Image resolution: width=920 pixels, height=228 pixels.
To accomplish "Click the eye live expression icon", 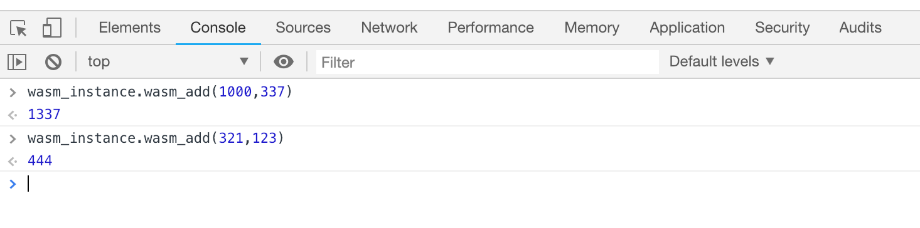I will point(284,61).
